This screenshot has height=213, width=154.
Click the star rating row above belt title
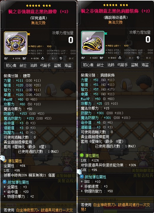38,6
